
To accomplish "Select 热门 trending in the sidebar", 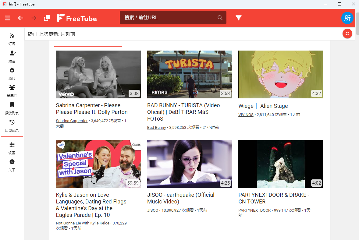I will (x=12, y=73).
